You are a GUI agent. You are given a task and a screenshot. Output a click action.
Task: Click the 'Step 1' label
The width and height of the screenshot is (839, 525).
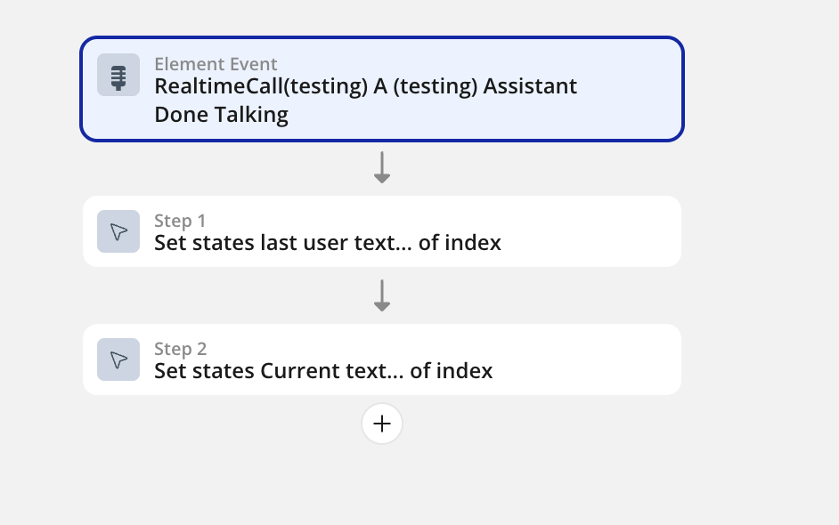(180, 221)
